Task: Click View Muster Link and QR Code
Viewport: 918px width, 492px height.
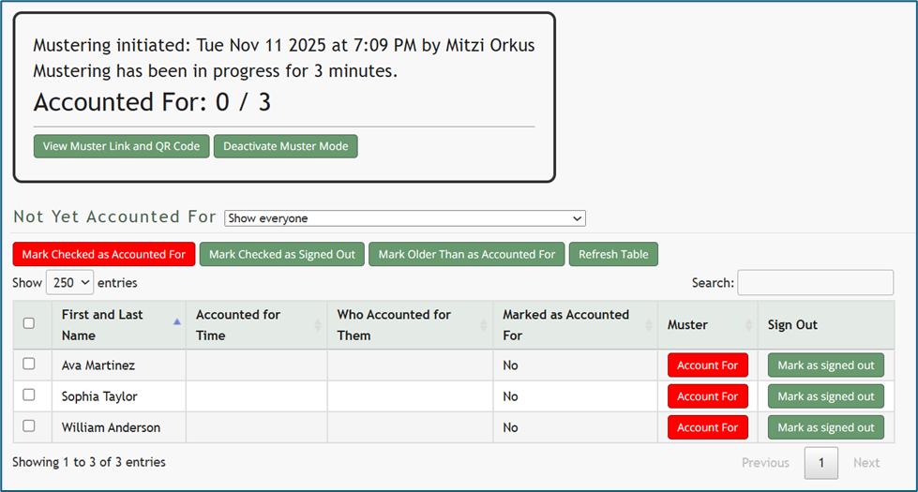Action: pos(121,146)
